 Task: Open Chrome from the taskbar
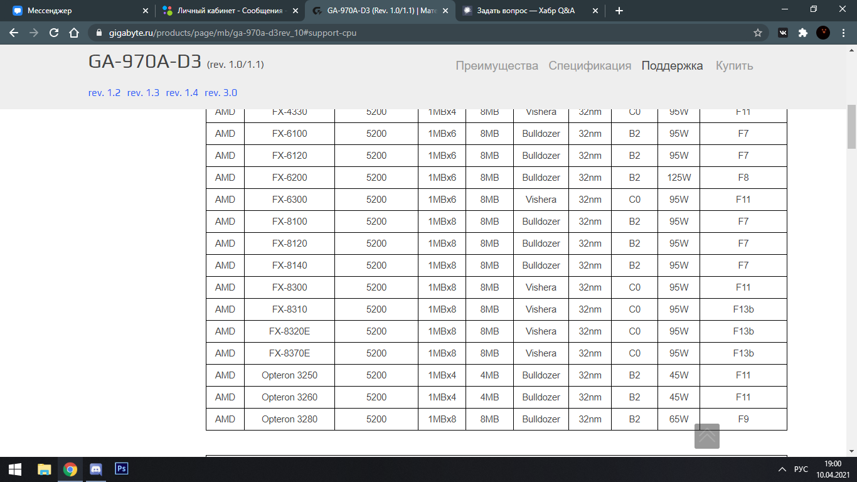point(70,469)
